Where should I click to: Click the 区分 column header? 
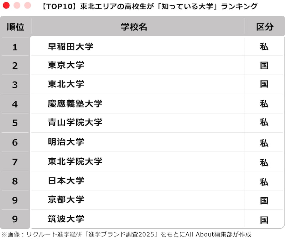(x=264, y=27)
